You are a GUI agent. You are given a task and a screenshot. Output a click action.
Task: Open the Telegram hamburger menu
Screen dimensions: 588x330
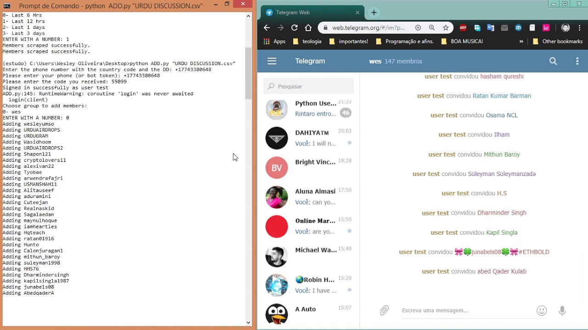click(x=272, y=61)
